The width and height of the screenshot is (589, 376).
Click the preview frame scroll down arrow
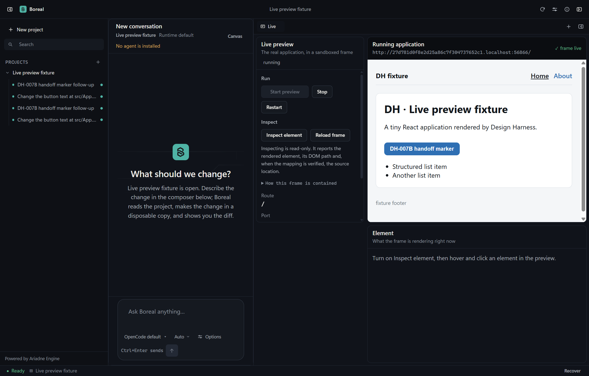[583, 219]
